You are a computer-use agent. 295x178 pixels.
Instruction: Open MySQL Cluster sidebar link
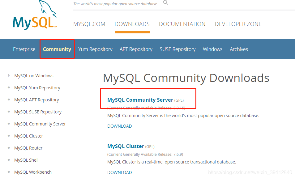pos(28,136)
